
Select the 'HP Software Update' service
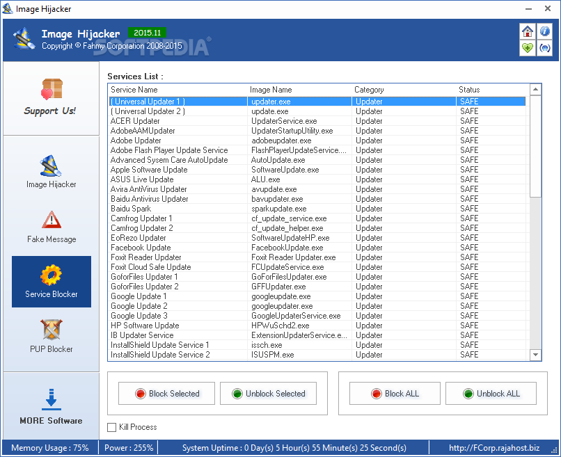[317, 326]
